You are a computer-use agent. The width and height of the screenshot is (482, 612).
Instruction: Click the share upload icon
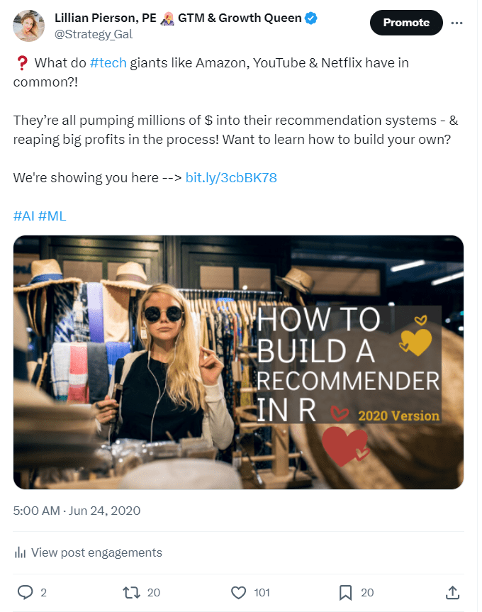coord(452,591)
